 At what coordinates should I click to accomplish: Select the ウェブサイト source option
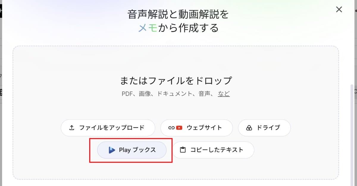(196, 128)
